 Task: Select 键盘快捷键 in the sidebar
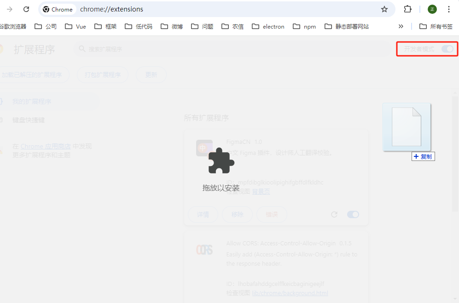coord(29,120)
